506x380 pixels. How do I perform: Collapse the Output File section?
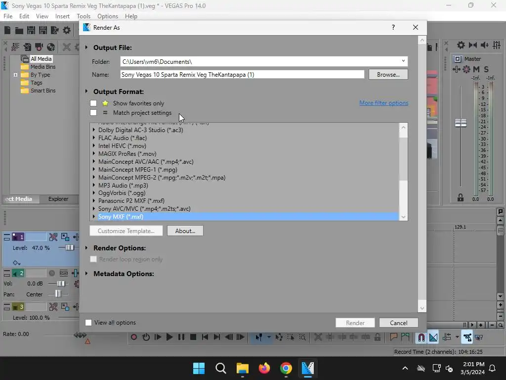tap(86, 47)
